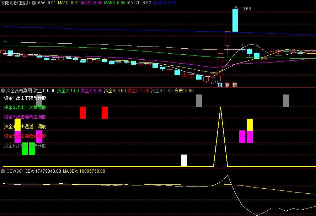Click the MA120: 8.92 value
This screenshot has height=216, width=316.
pos(139,3)
